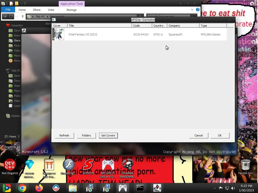Click the Get Covers button
Screen dimensions: 258x193
(108, 135)
